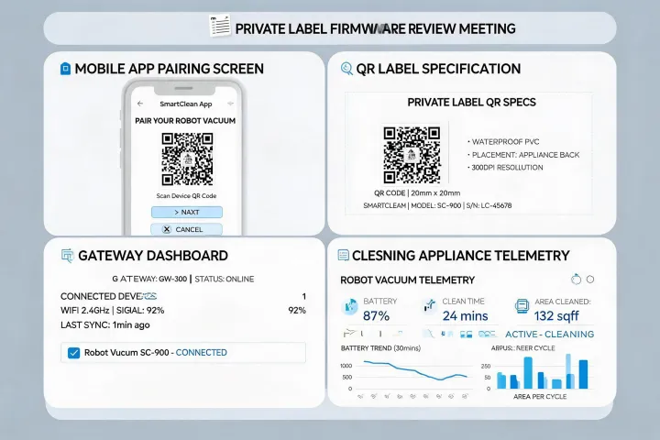Tap the CANCEL button on the phone

187,229
